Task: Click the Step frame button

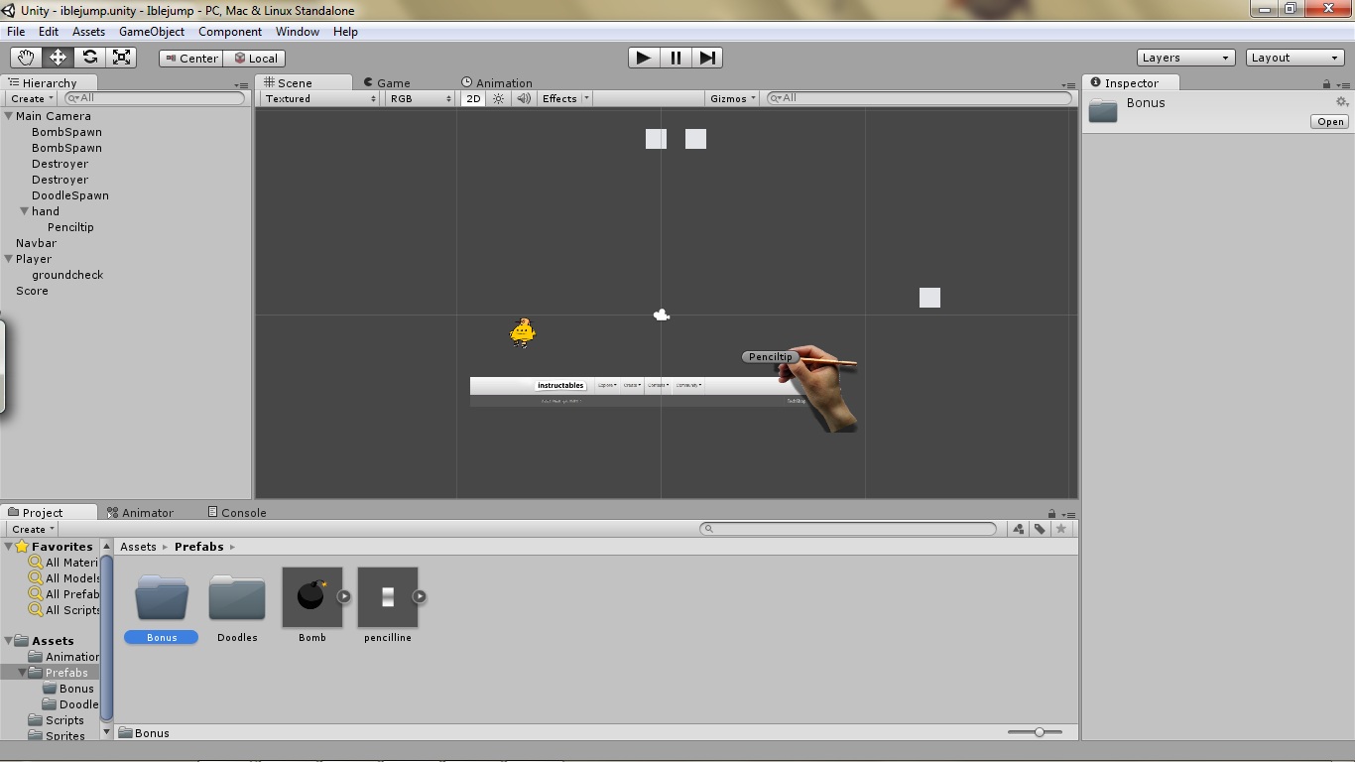Action: point(707,58)
